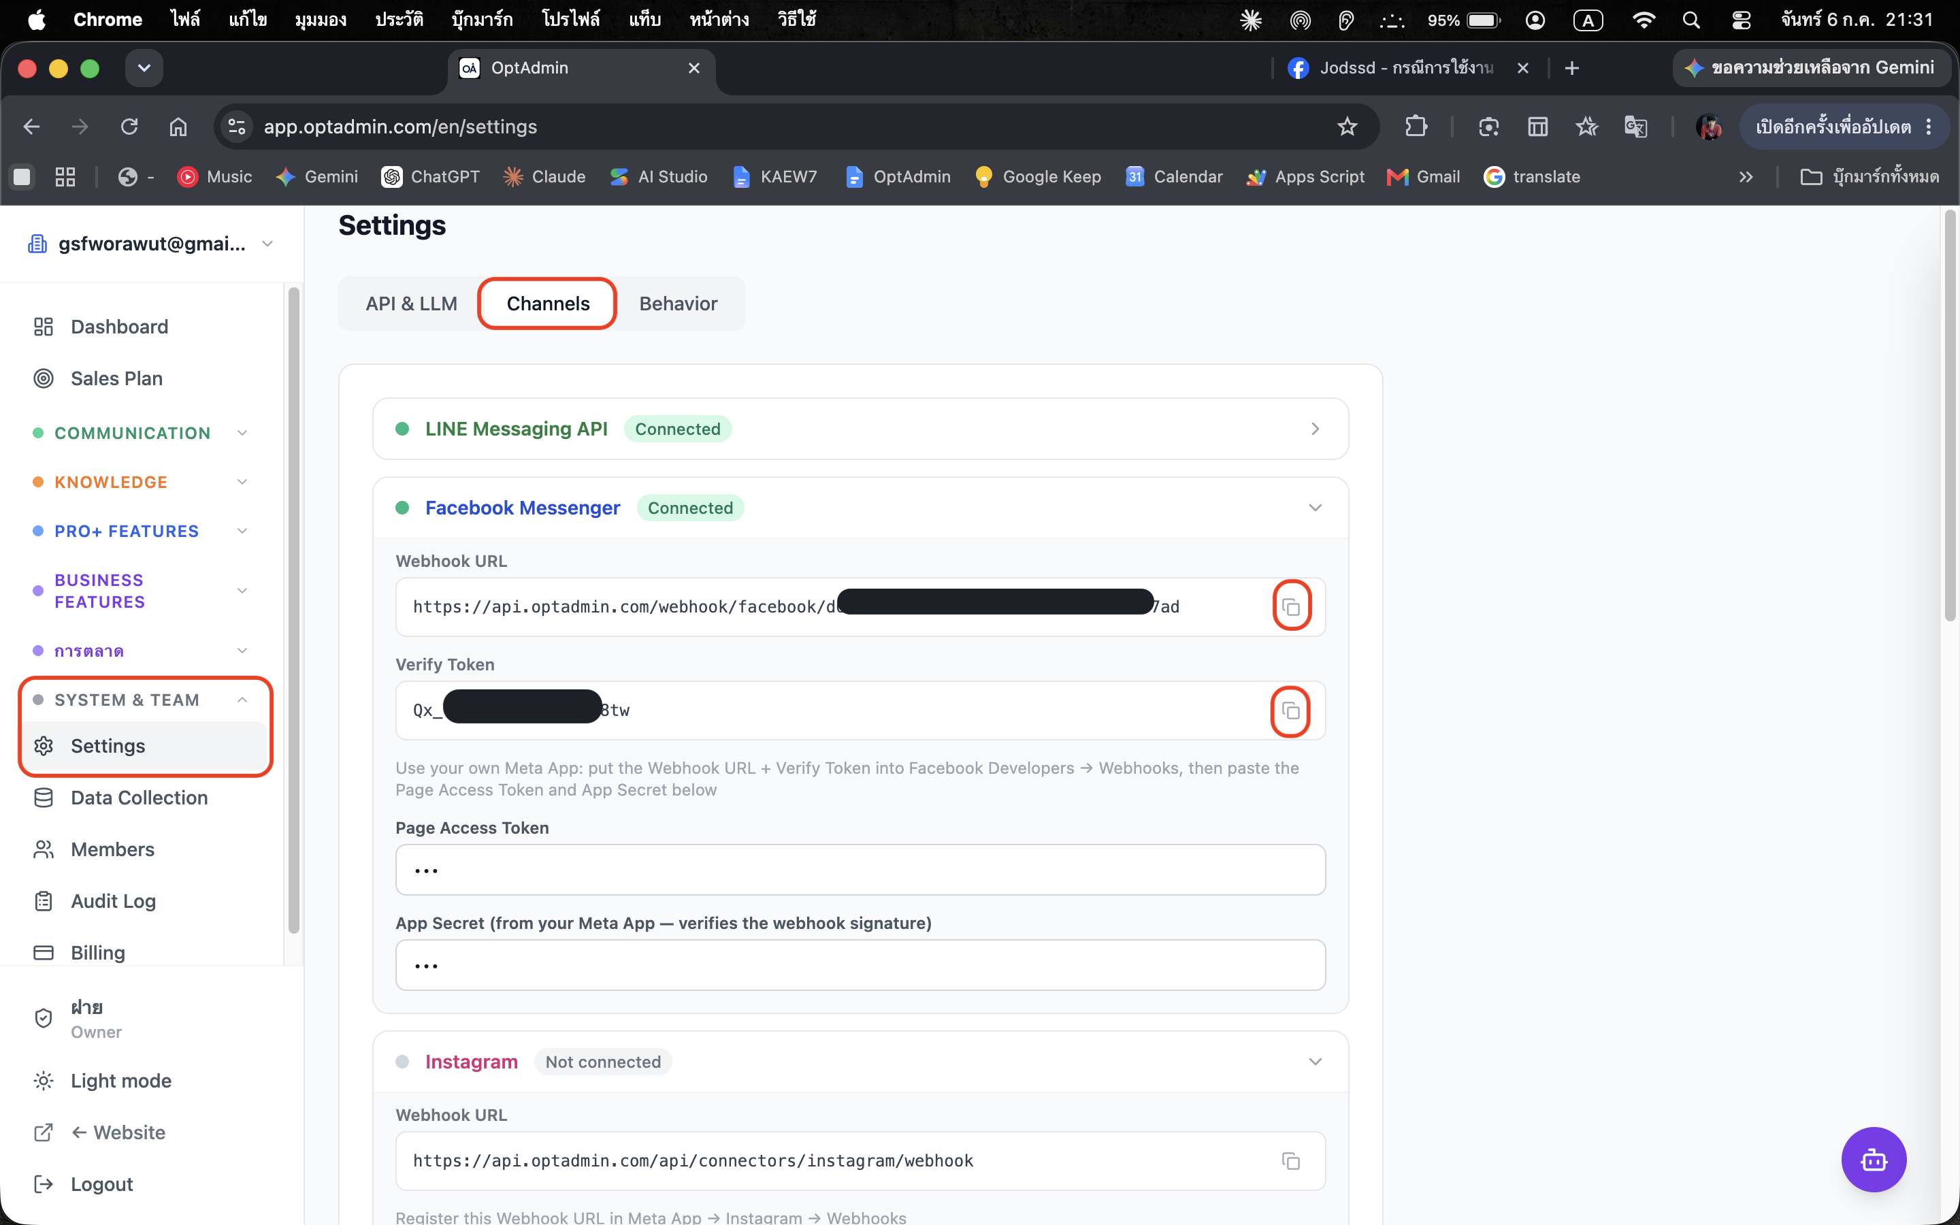The height and width of the screenshot is (1225, 1960).
Task: Focus the Page Access Token field
Action: pos(860,870)
